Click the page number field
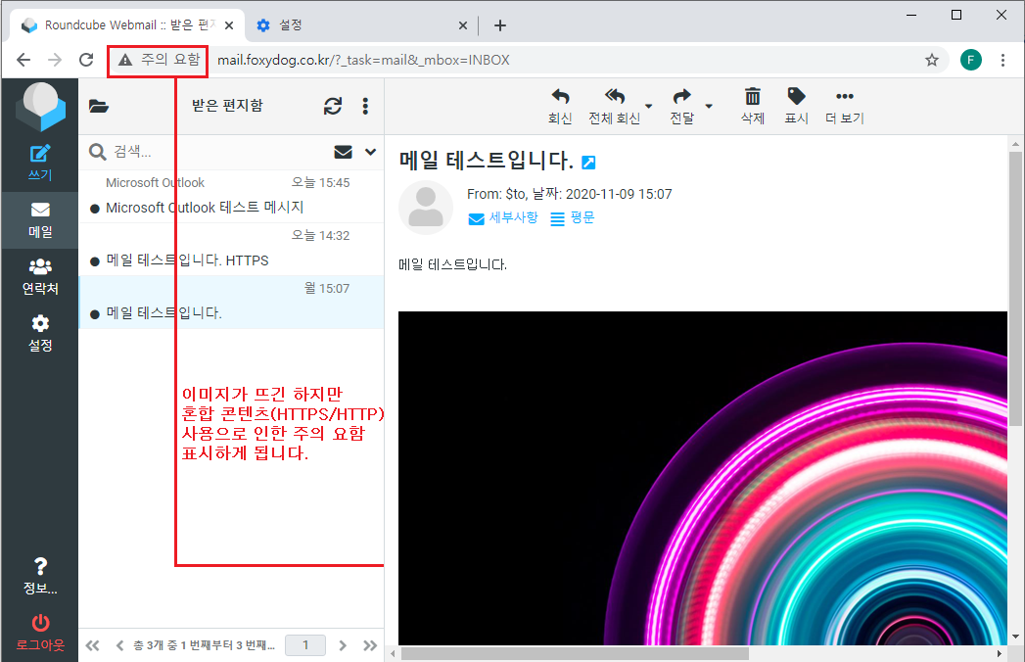 click(x=305, y=645)
